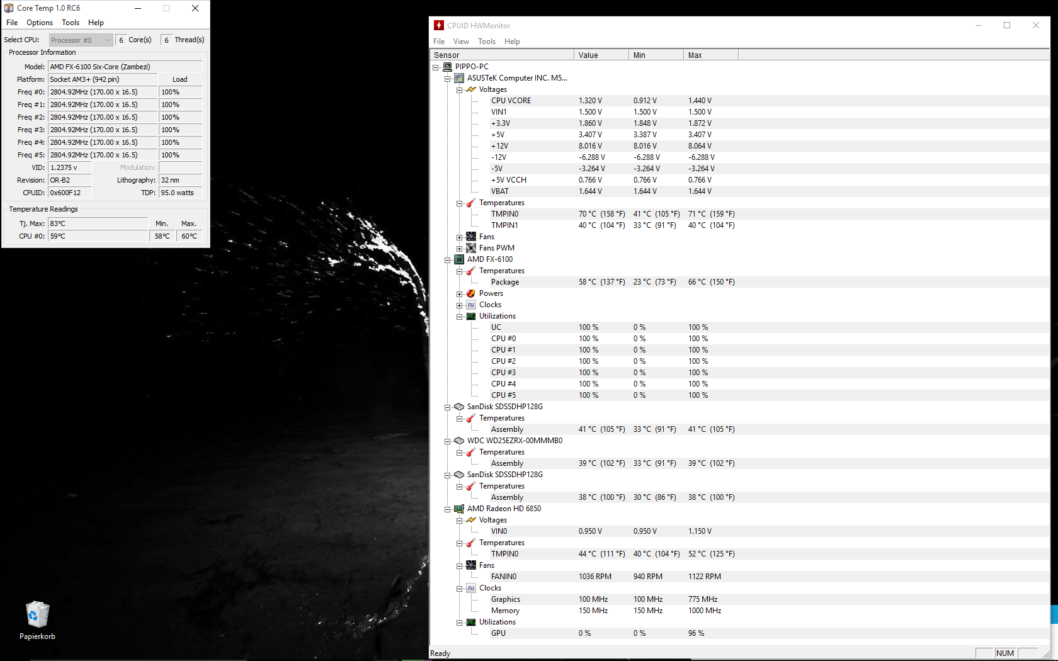Open the Select CPU Processor #0 dropdown
1058x661 pixels.
click(x=81, y=40)
